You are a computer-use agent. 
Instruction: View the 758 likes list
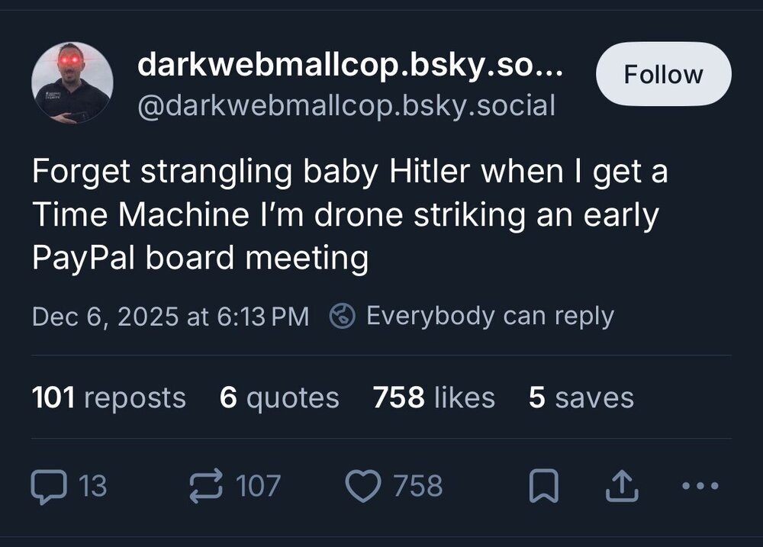click(x=433, y=397)
